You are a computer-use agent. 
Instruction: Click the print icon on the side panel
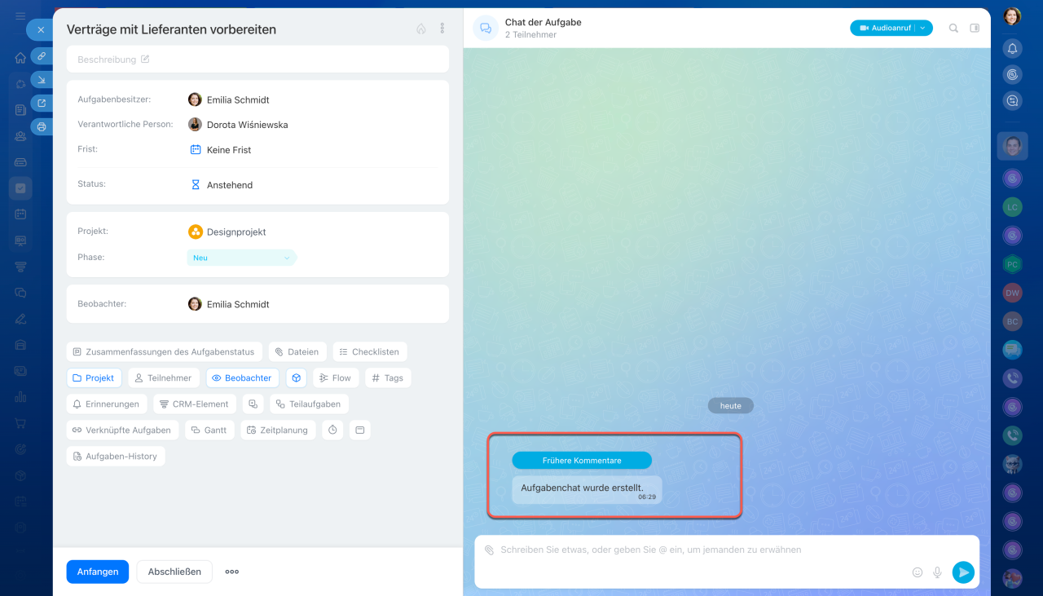[x=42, y=126]
